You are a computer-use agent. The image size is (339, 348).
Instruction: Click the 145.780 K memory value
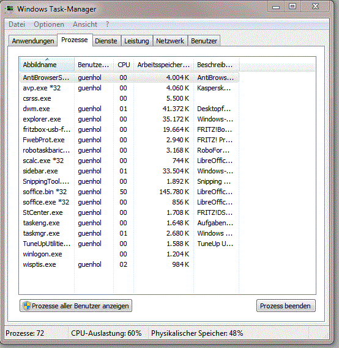click(174, 192)
